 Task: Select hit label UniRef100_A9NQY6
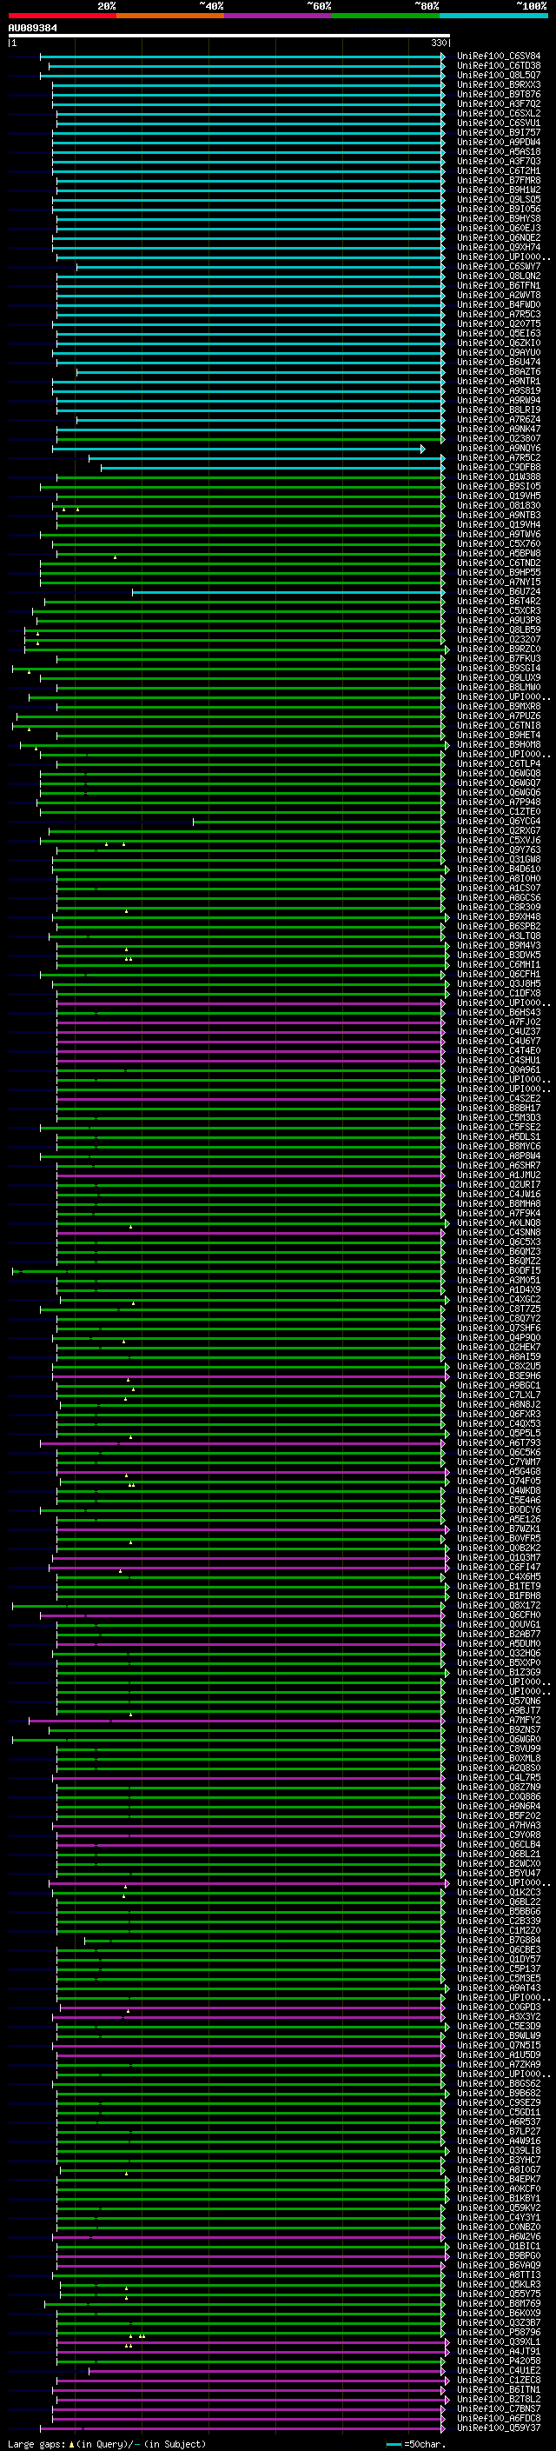click(x=499, y=448)
